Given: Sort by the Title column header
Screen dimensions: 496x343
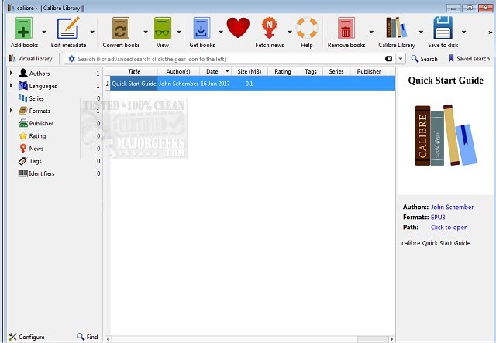Looking at the screenshot, I should [x=133, y=71].
